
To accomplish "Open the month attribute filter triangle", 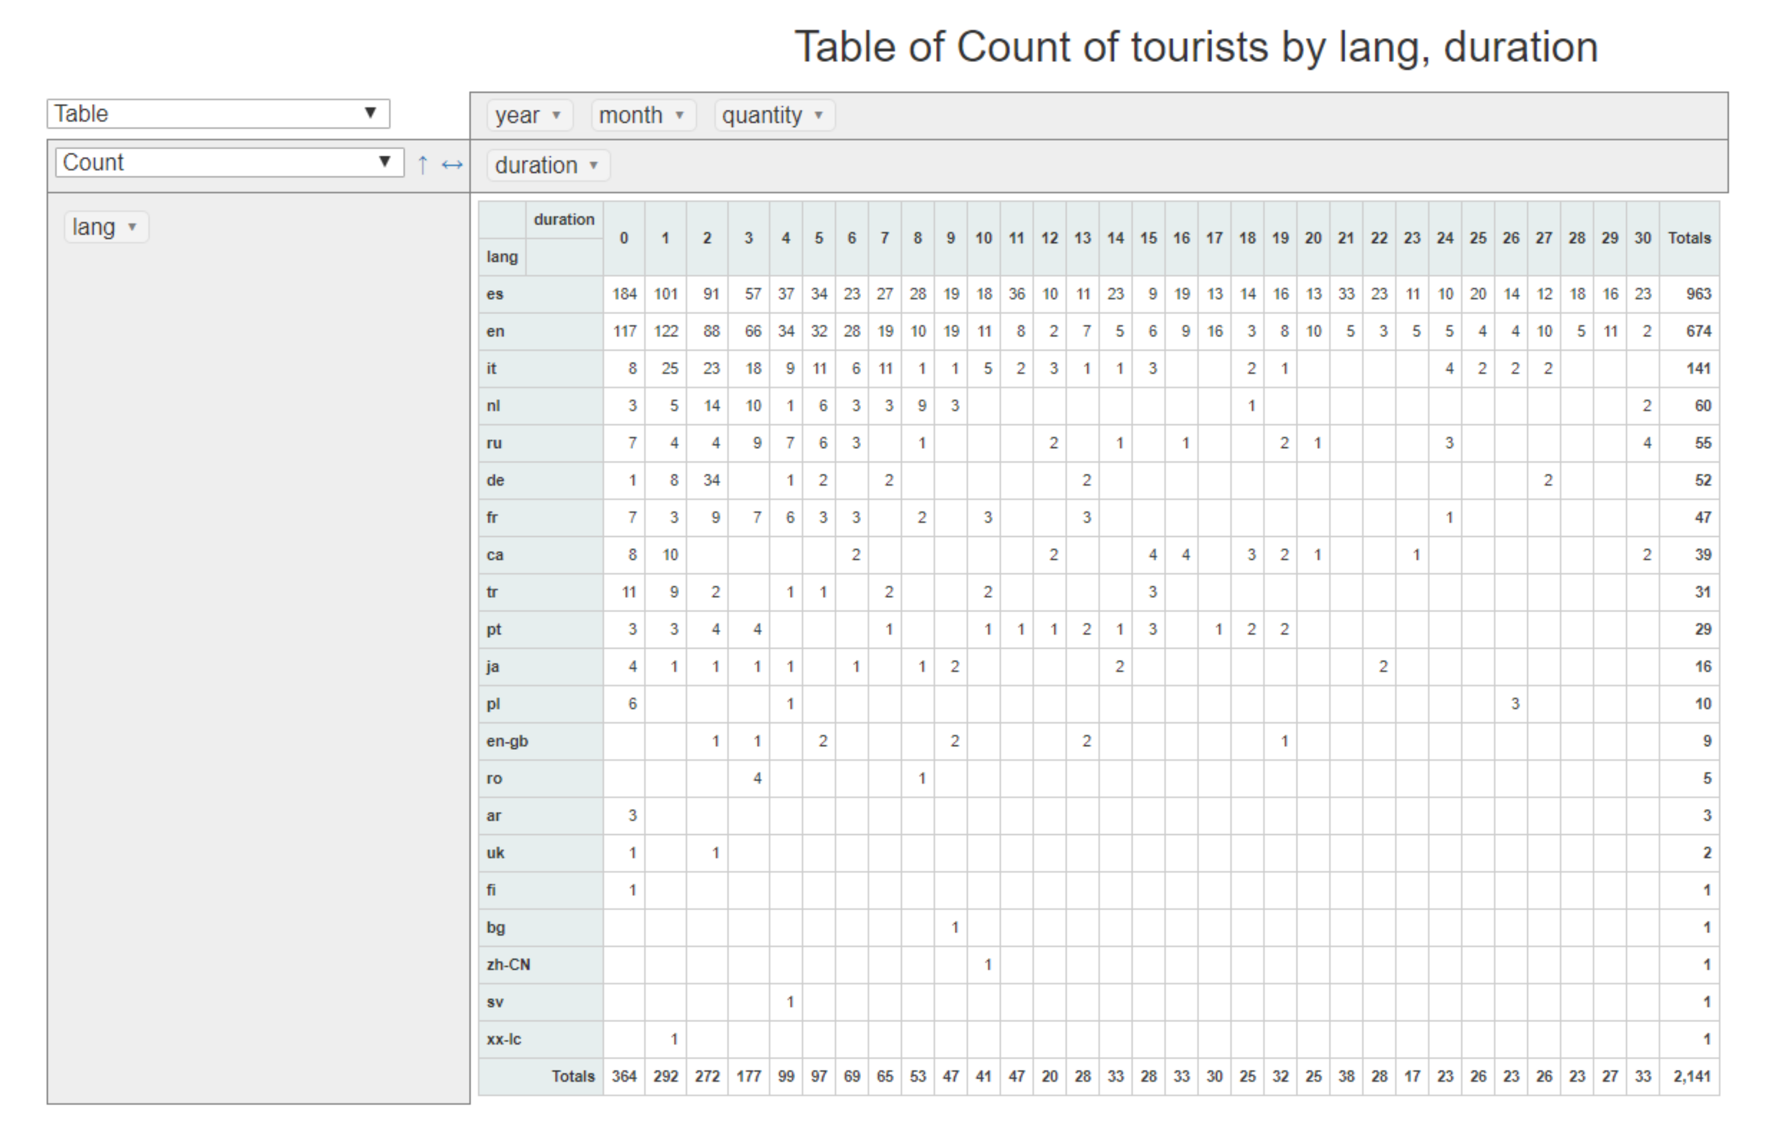I will [x=679, y=116].
